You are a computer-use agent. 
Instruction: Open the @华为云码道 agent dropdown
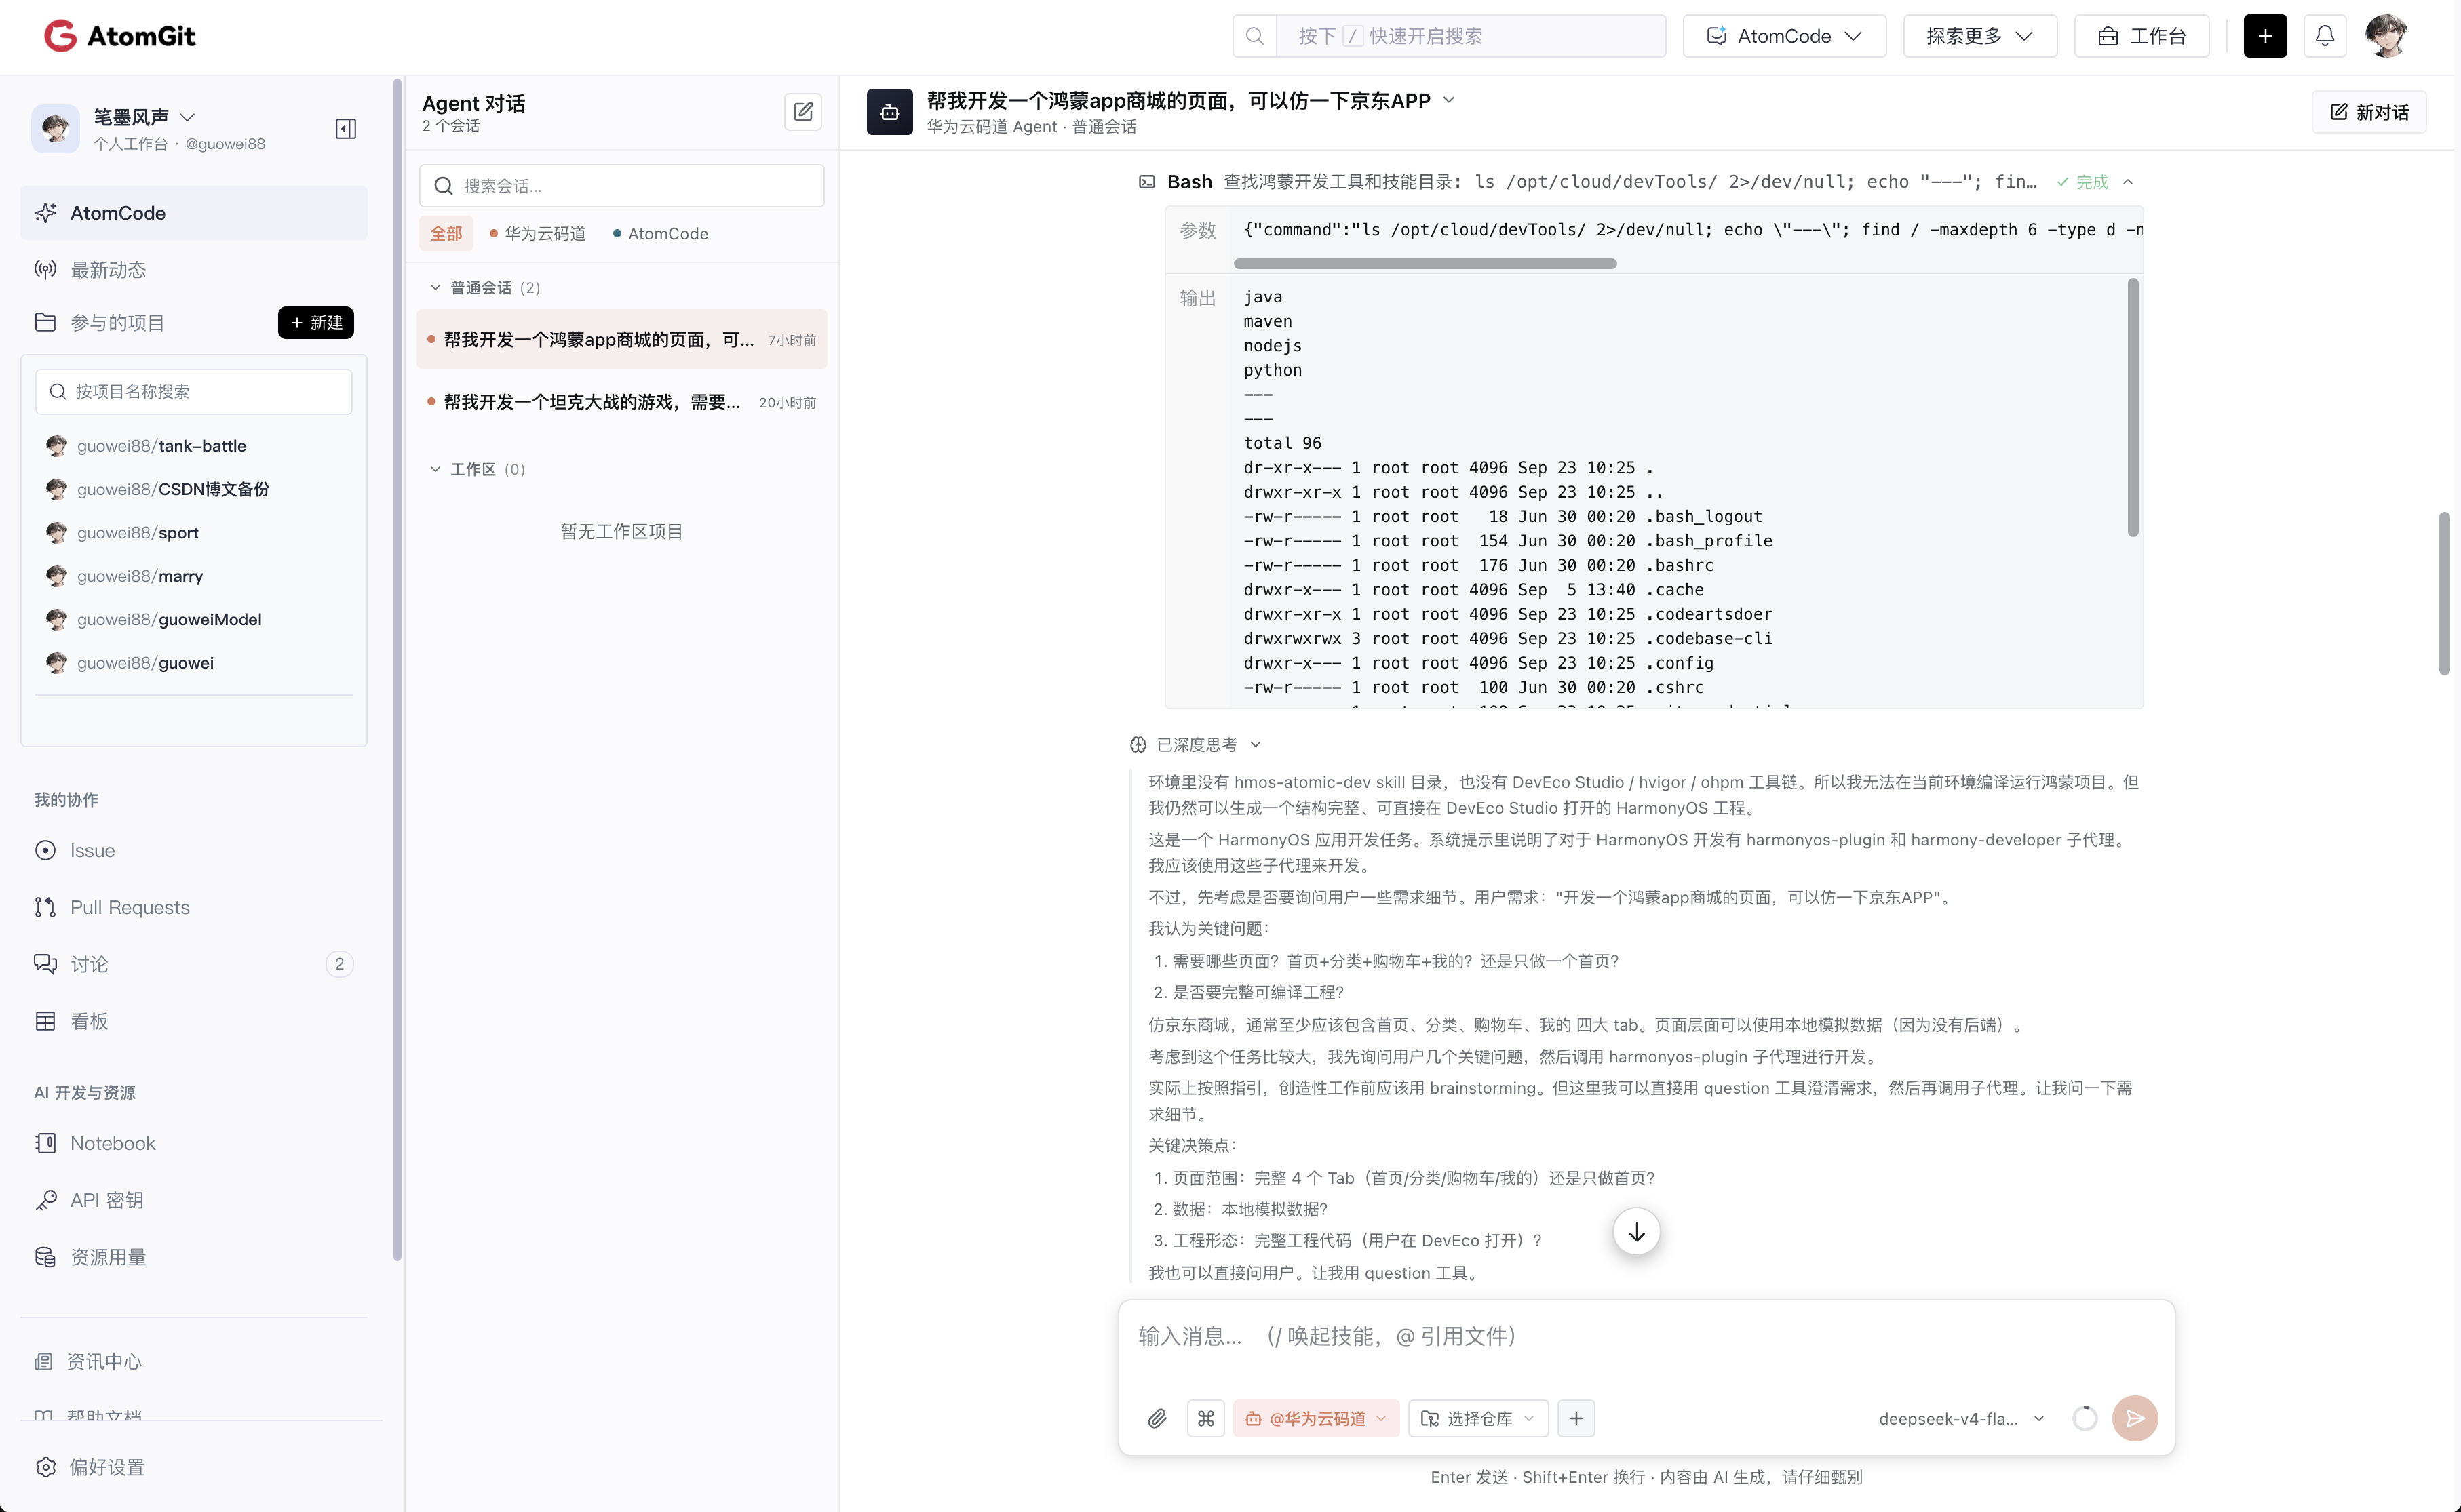[x=1315, y=1418]
